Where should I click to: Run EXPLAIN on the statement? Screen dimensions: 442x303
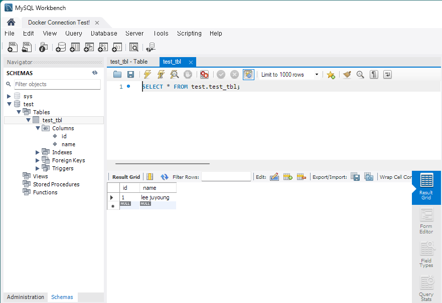click(175, 75)
